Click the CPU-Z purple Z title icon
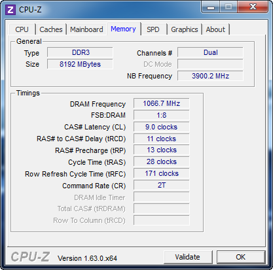Screen dimensions: 273x270 [x=10, y=10]
